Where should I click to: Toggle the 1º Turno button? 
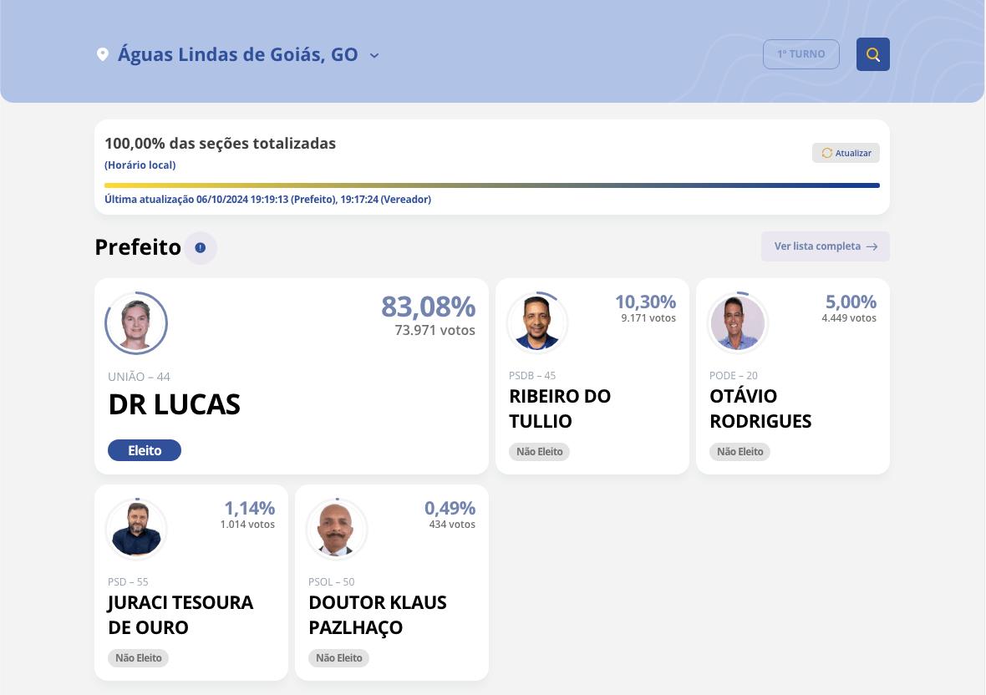(800, 54)
